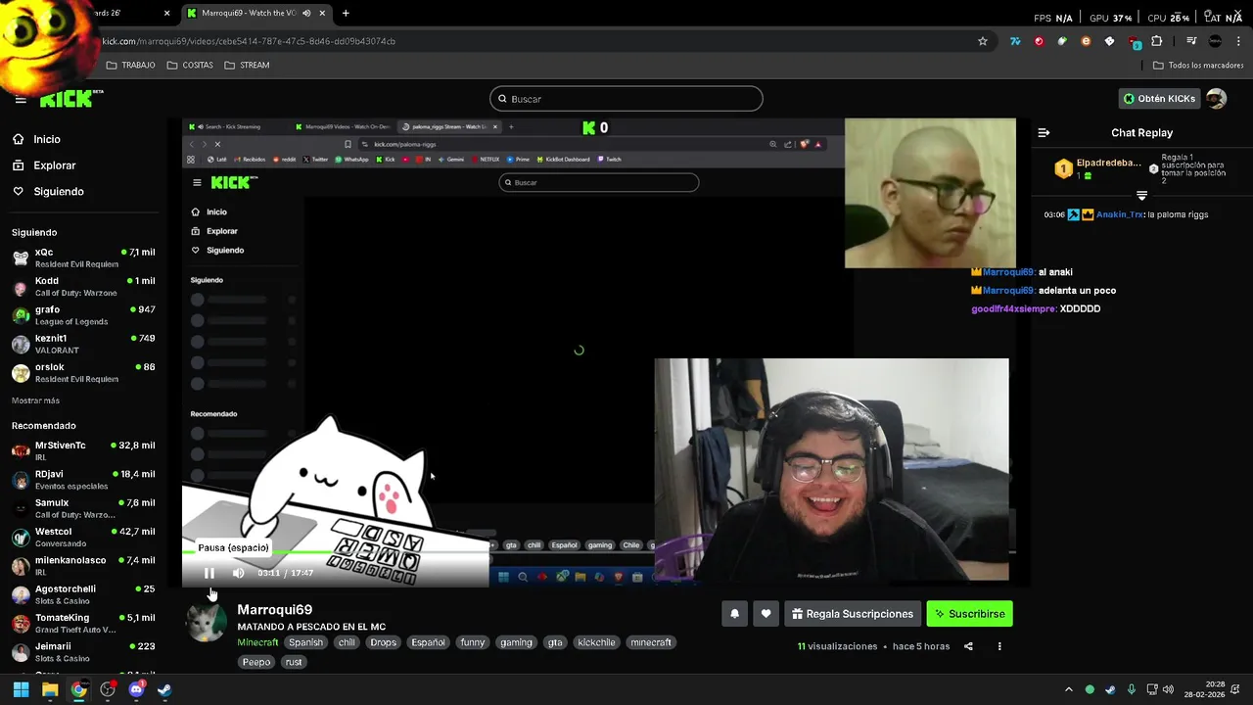Open milenkanolasco recommended channel
This screenshot has width=1253, height=705.
tap(83, 566)
